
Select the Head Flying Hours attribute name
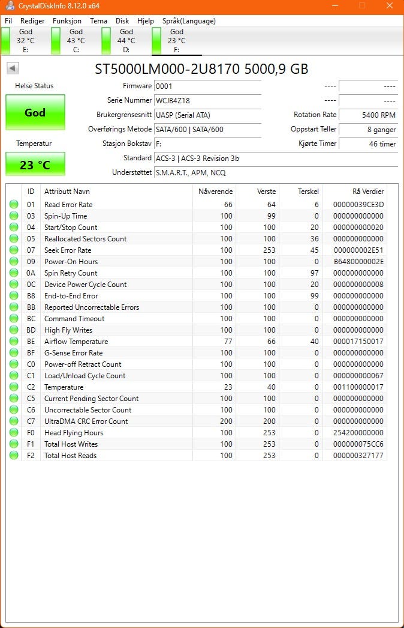[74, 432]
